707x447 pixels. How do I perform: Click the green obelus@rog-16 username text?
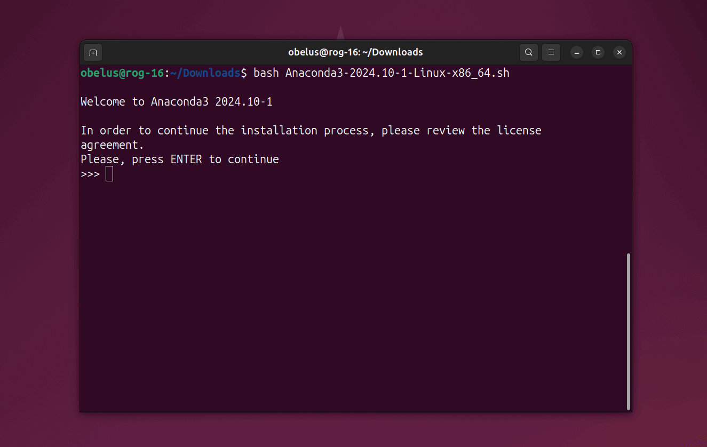point(122,73)
